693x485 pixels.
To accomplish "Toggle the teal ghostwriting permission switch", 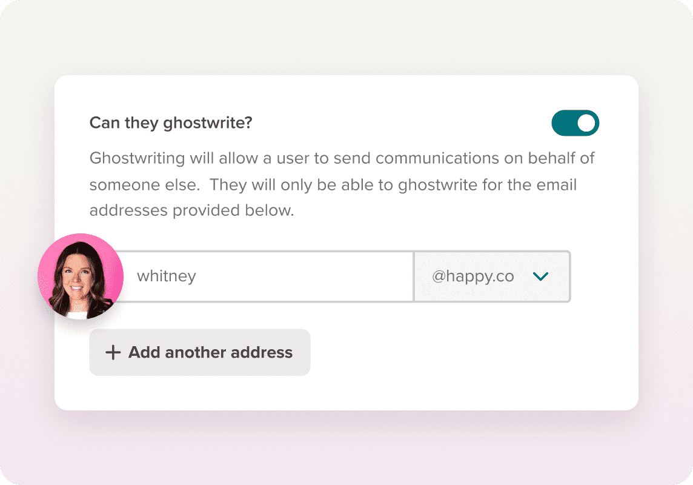I will click(x=575, y=123).
